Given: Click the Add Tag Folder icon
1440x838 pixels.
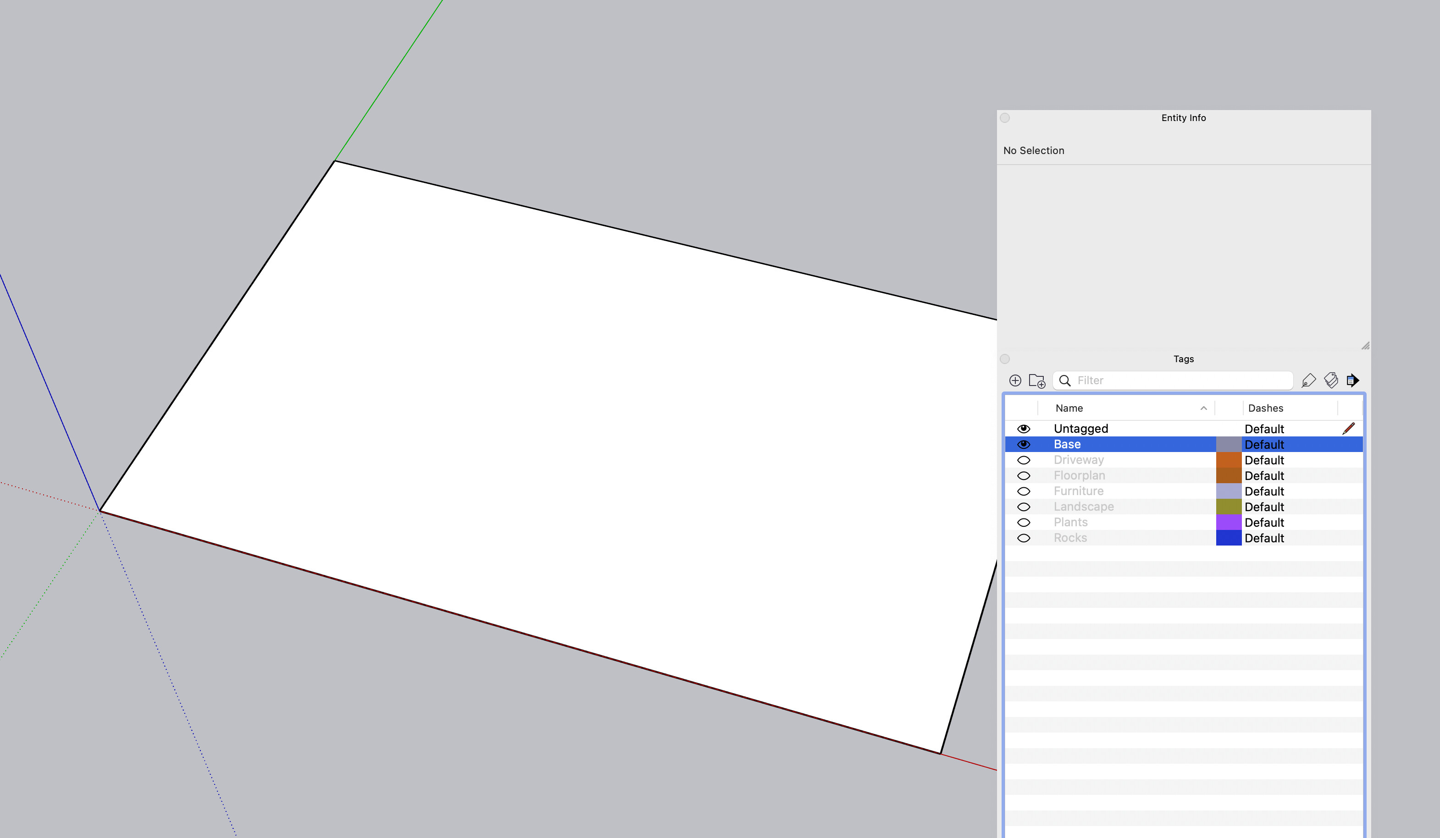Looking at the screenshot, I should click(1036, 380).
